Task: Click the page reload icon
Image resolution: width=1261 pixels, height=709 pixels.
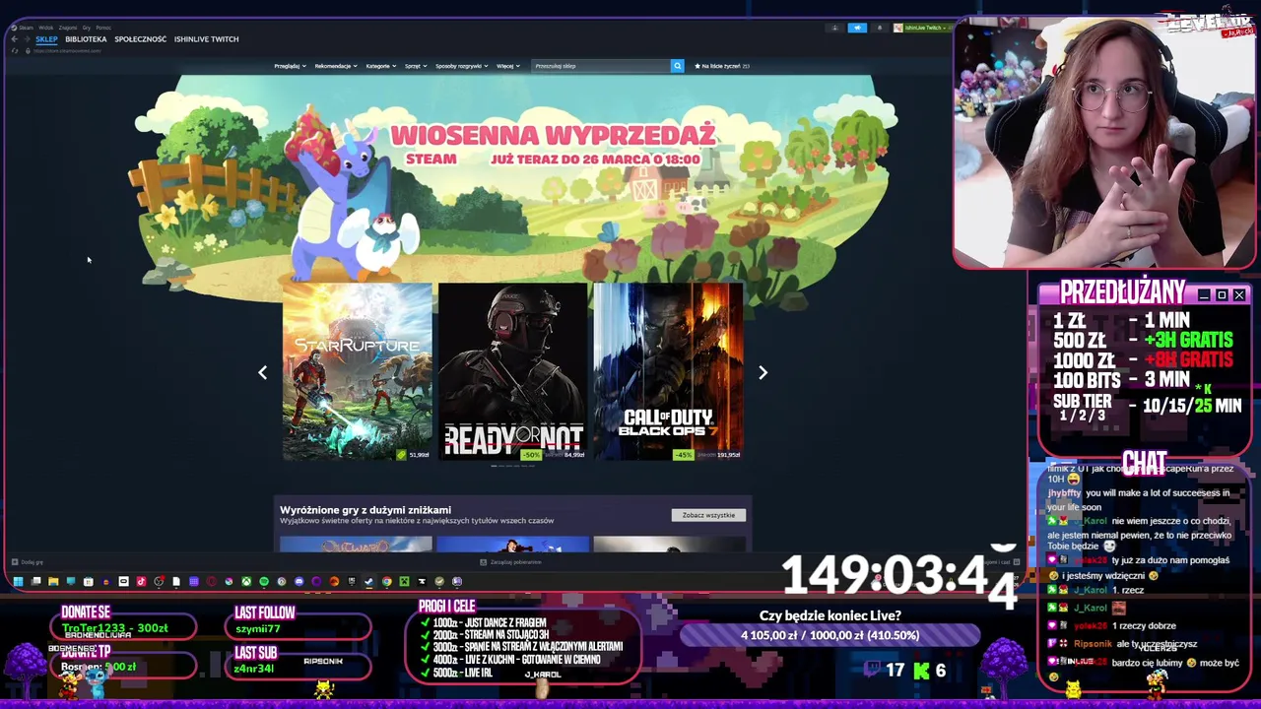Action: 15,51
